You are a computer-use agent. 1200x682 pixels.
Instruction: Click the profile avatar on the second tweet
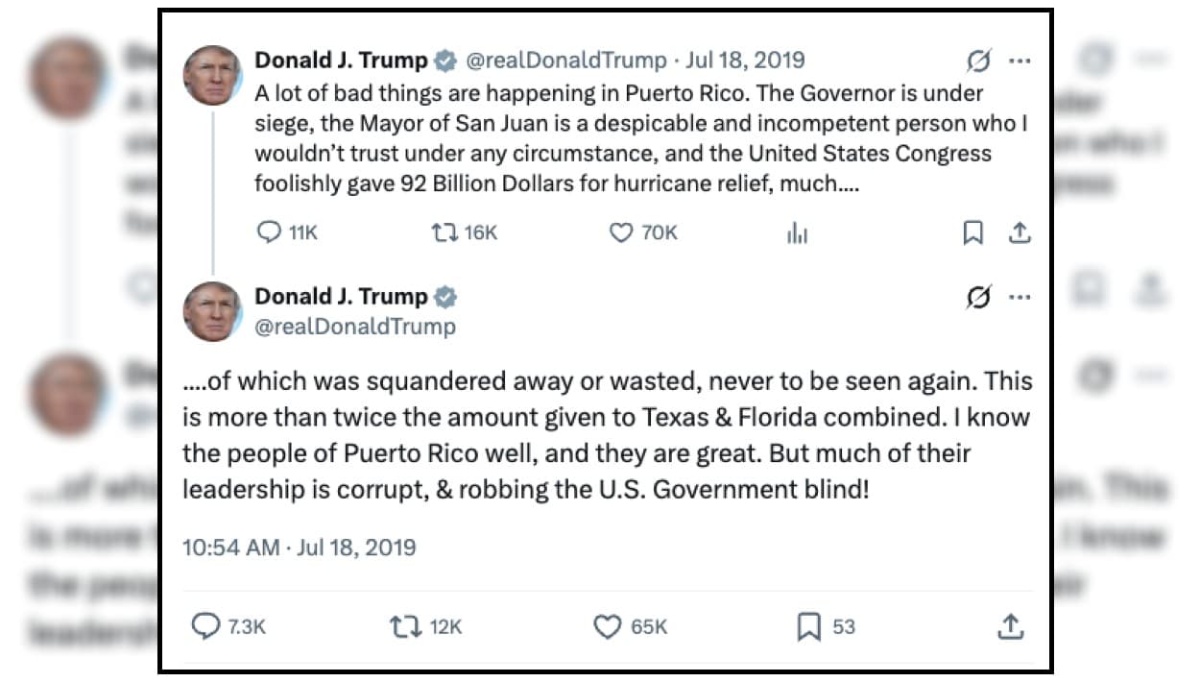point(212,311)
